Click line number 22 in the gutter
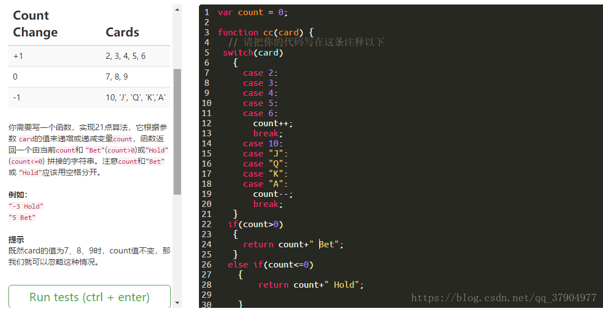603x309 pixels. point(206,224)
